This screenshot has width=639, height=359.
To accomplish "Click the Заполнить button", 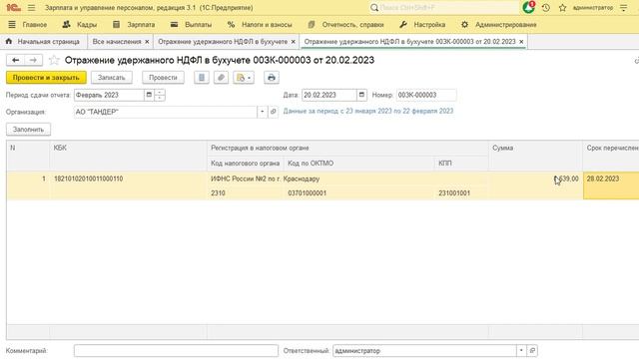I will [x=29, y=130].
